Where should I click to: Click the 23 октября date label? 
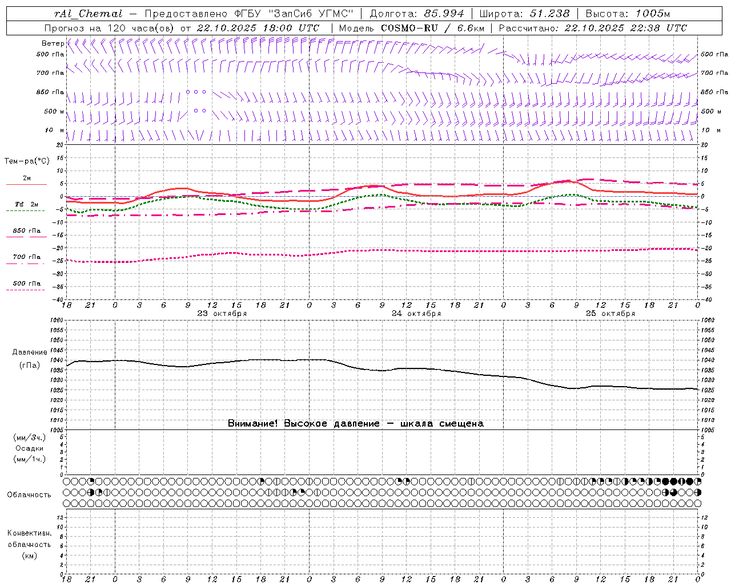[222, 314]
